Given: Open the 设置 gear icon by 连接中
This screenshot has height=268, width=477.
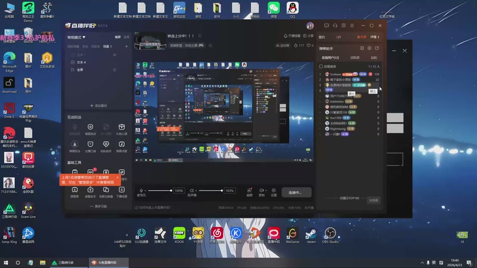Looking at the screenshot, I should pyautogui.click(x=274, y=191).
